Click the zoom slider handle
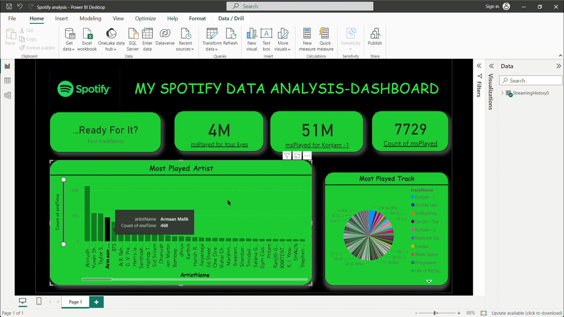The width and height of the screenshot is (564, 317). click(435, 313)
